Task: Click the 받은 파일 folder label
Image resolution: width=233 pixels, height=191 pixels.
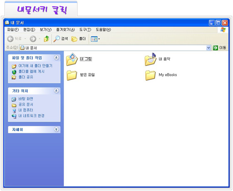Action: point(87,75)
